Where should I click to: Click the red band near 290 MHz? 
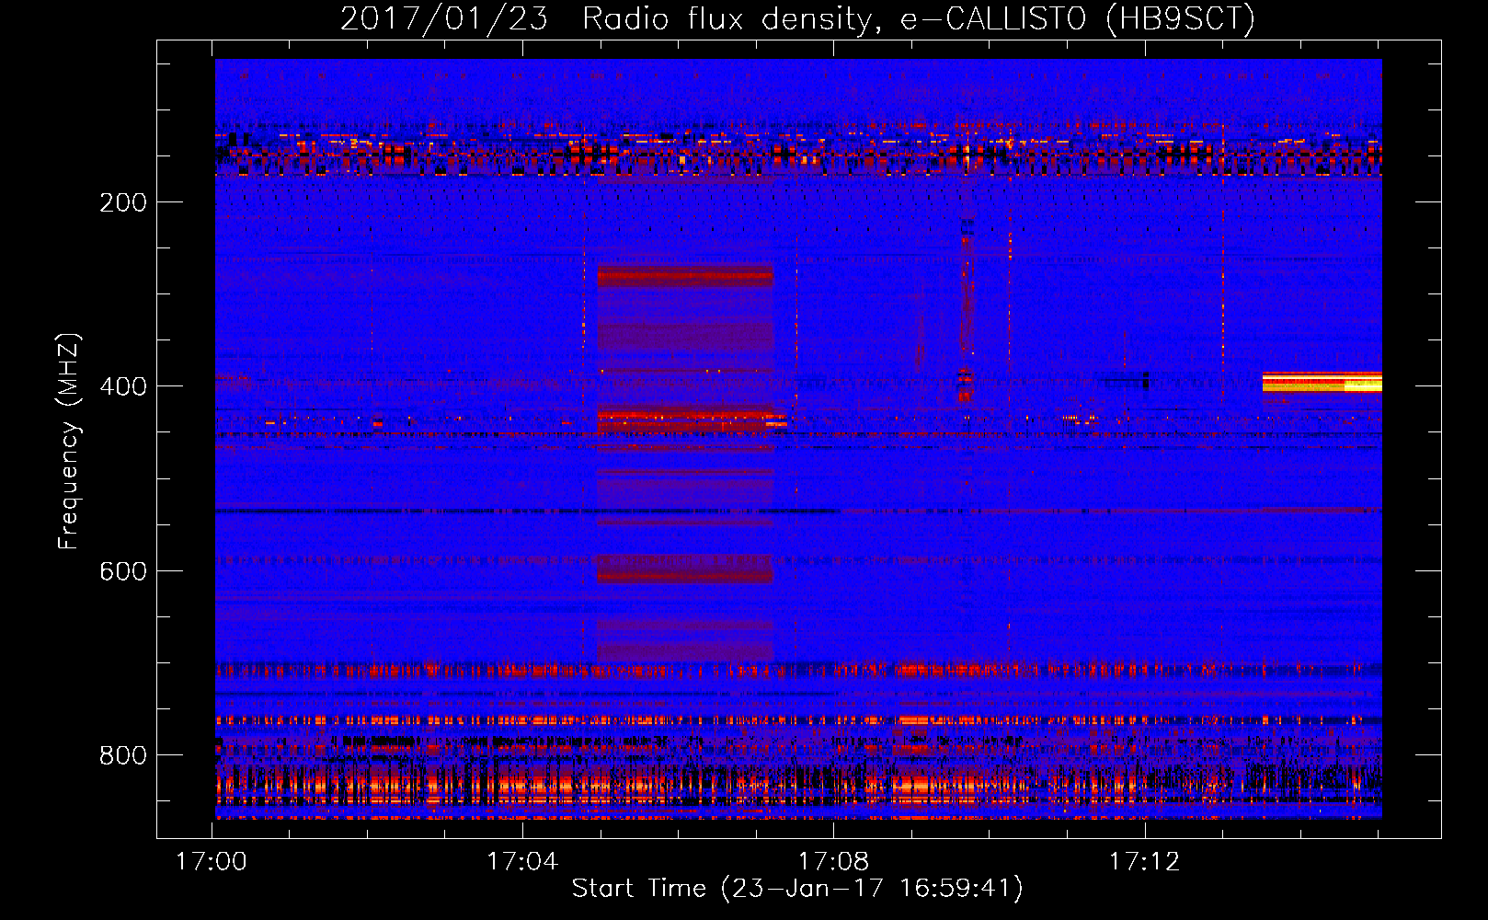[x=685, y=276]
